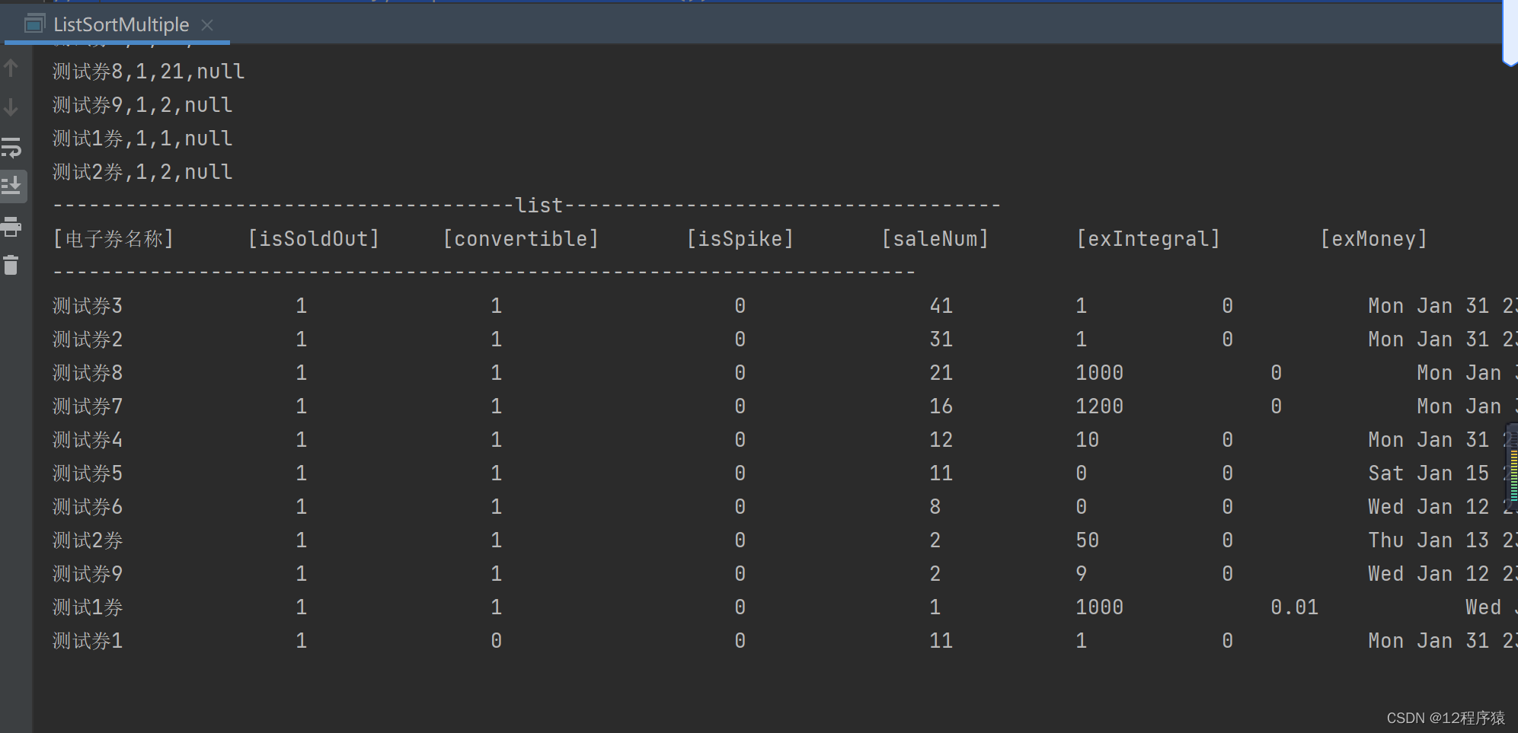Click the output line 测试券9,1,2,null
Viewport: 1518px width, 733px height.
tap(142, 105)
